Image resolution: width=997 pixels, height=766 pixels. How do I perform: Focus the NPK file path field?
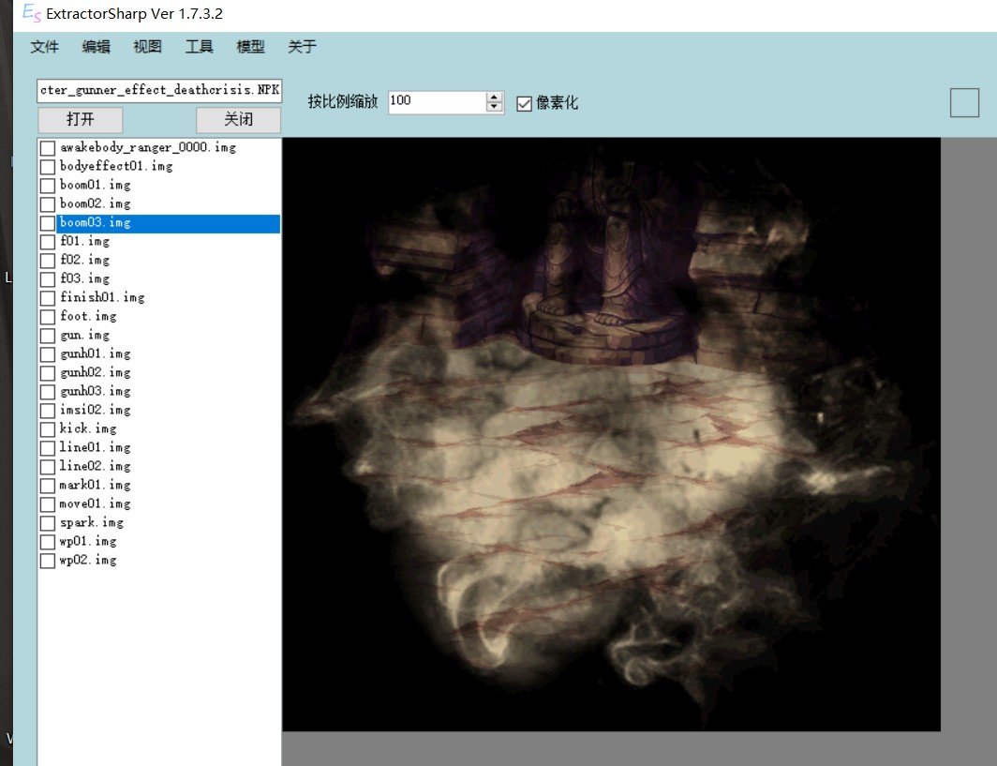[x=159, y=90]
